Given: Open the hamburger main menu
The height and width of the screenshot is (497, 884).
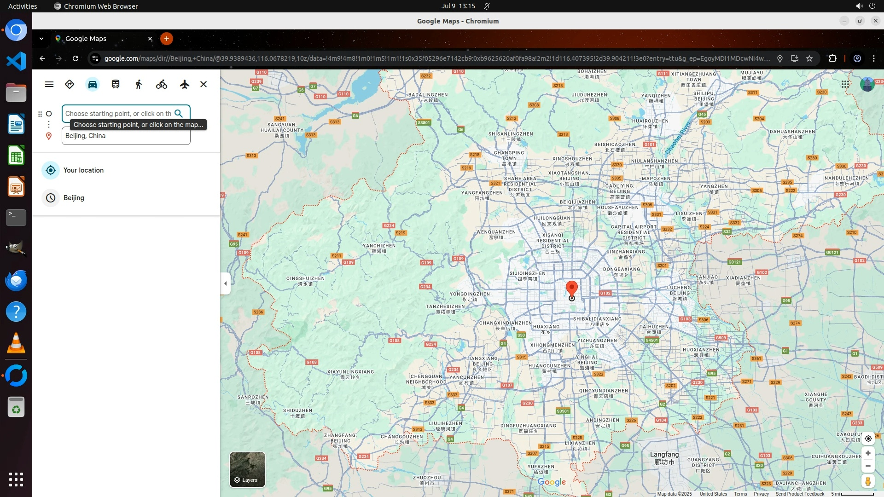Looking at the screenshot, I should pyautogui.click(x=49, y=84).
